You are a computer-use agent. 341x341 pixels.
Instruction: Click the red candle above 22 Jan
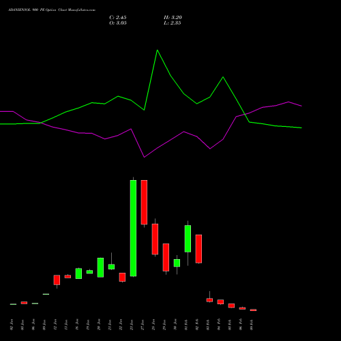122,278
